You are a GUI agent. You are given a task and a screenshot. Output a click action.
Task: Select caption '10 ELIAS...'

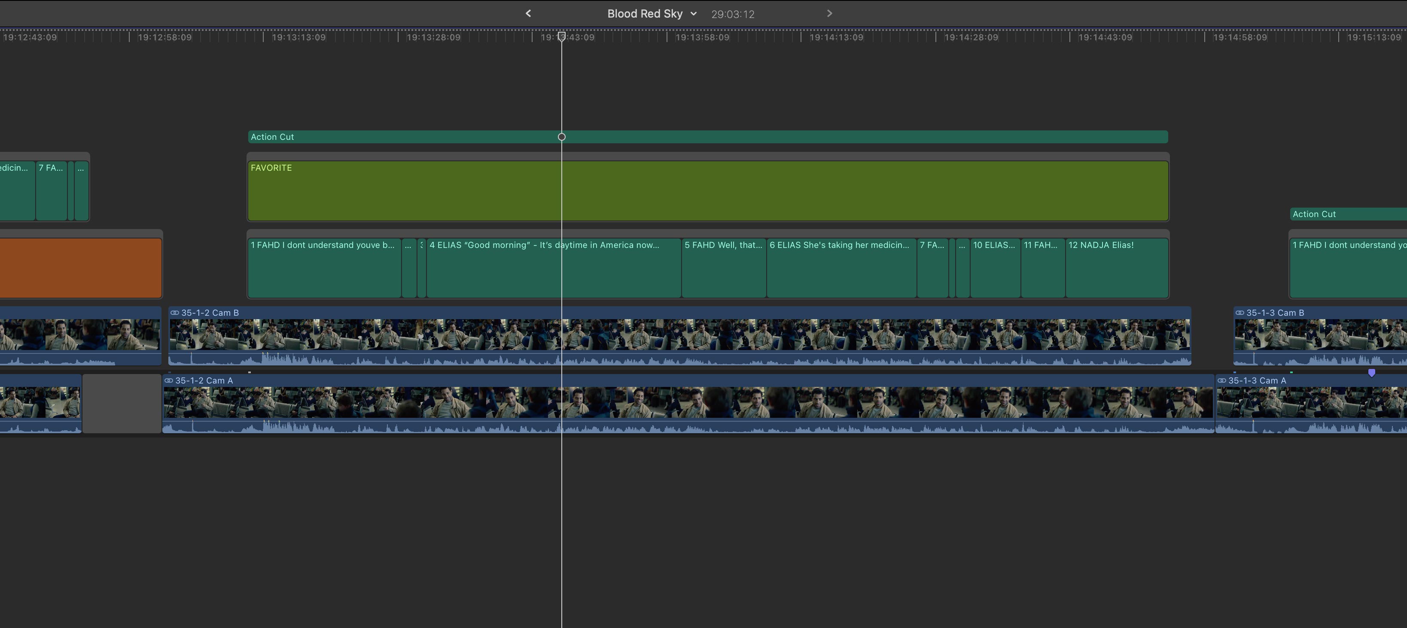(995, 268)
